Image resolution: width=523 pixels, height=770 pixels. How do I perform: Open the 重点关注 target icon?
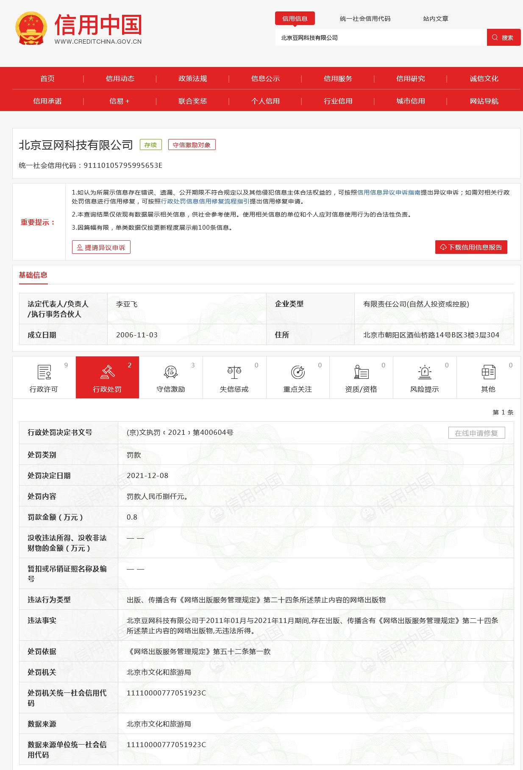[298, 372]
